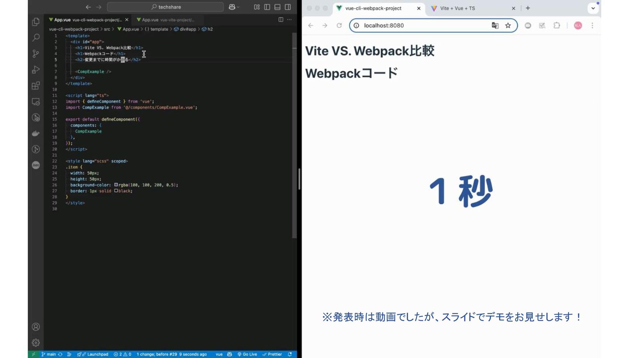
Task: Click the Launchpad status bar item
Action: click(93, 354)
